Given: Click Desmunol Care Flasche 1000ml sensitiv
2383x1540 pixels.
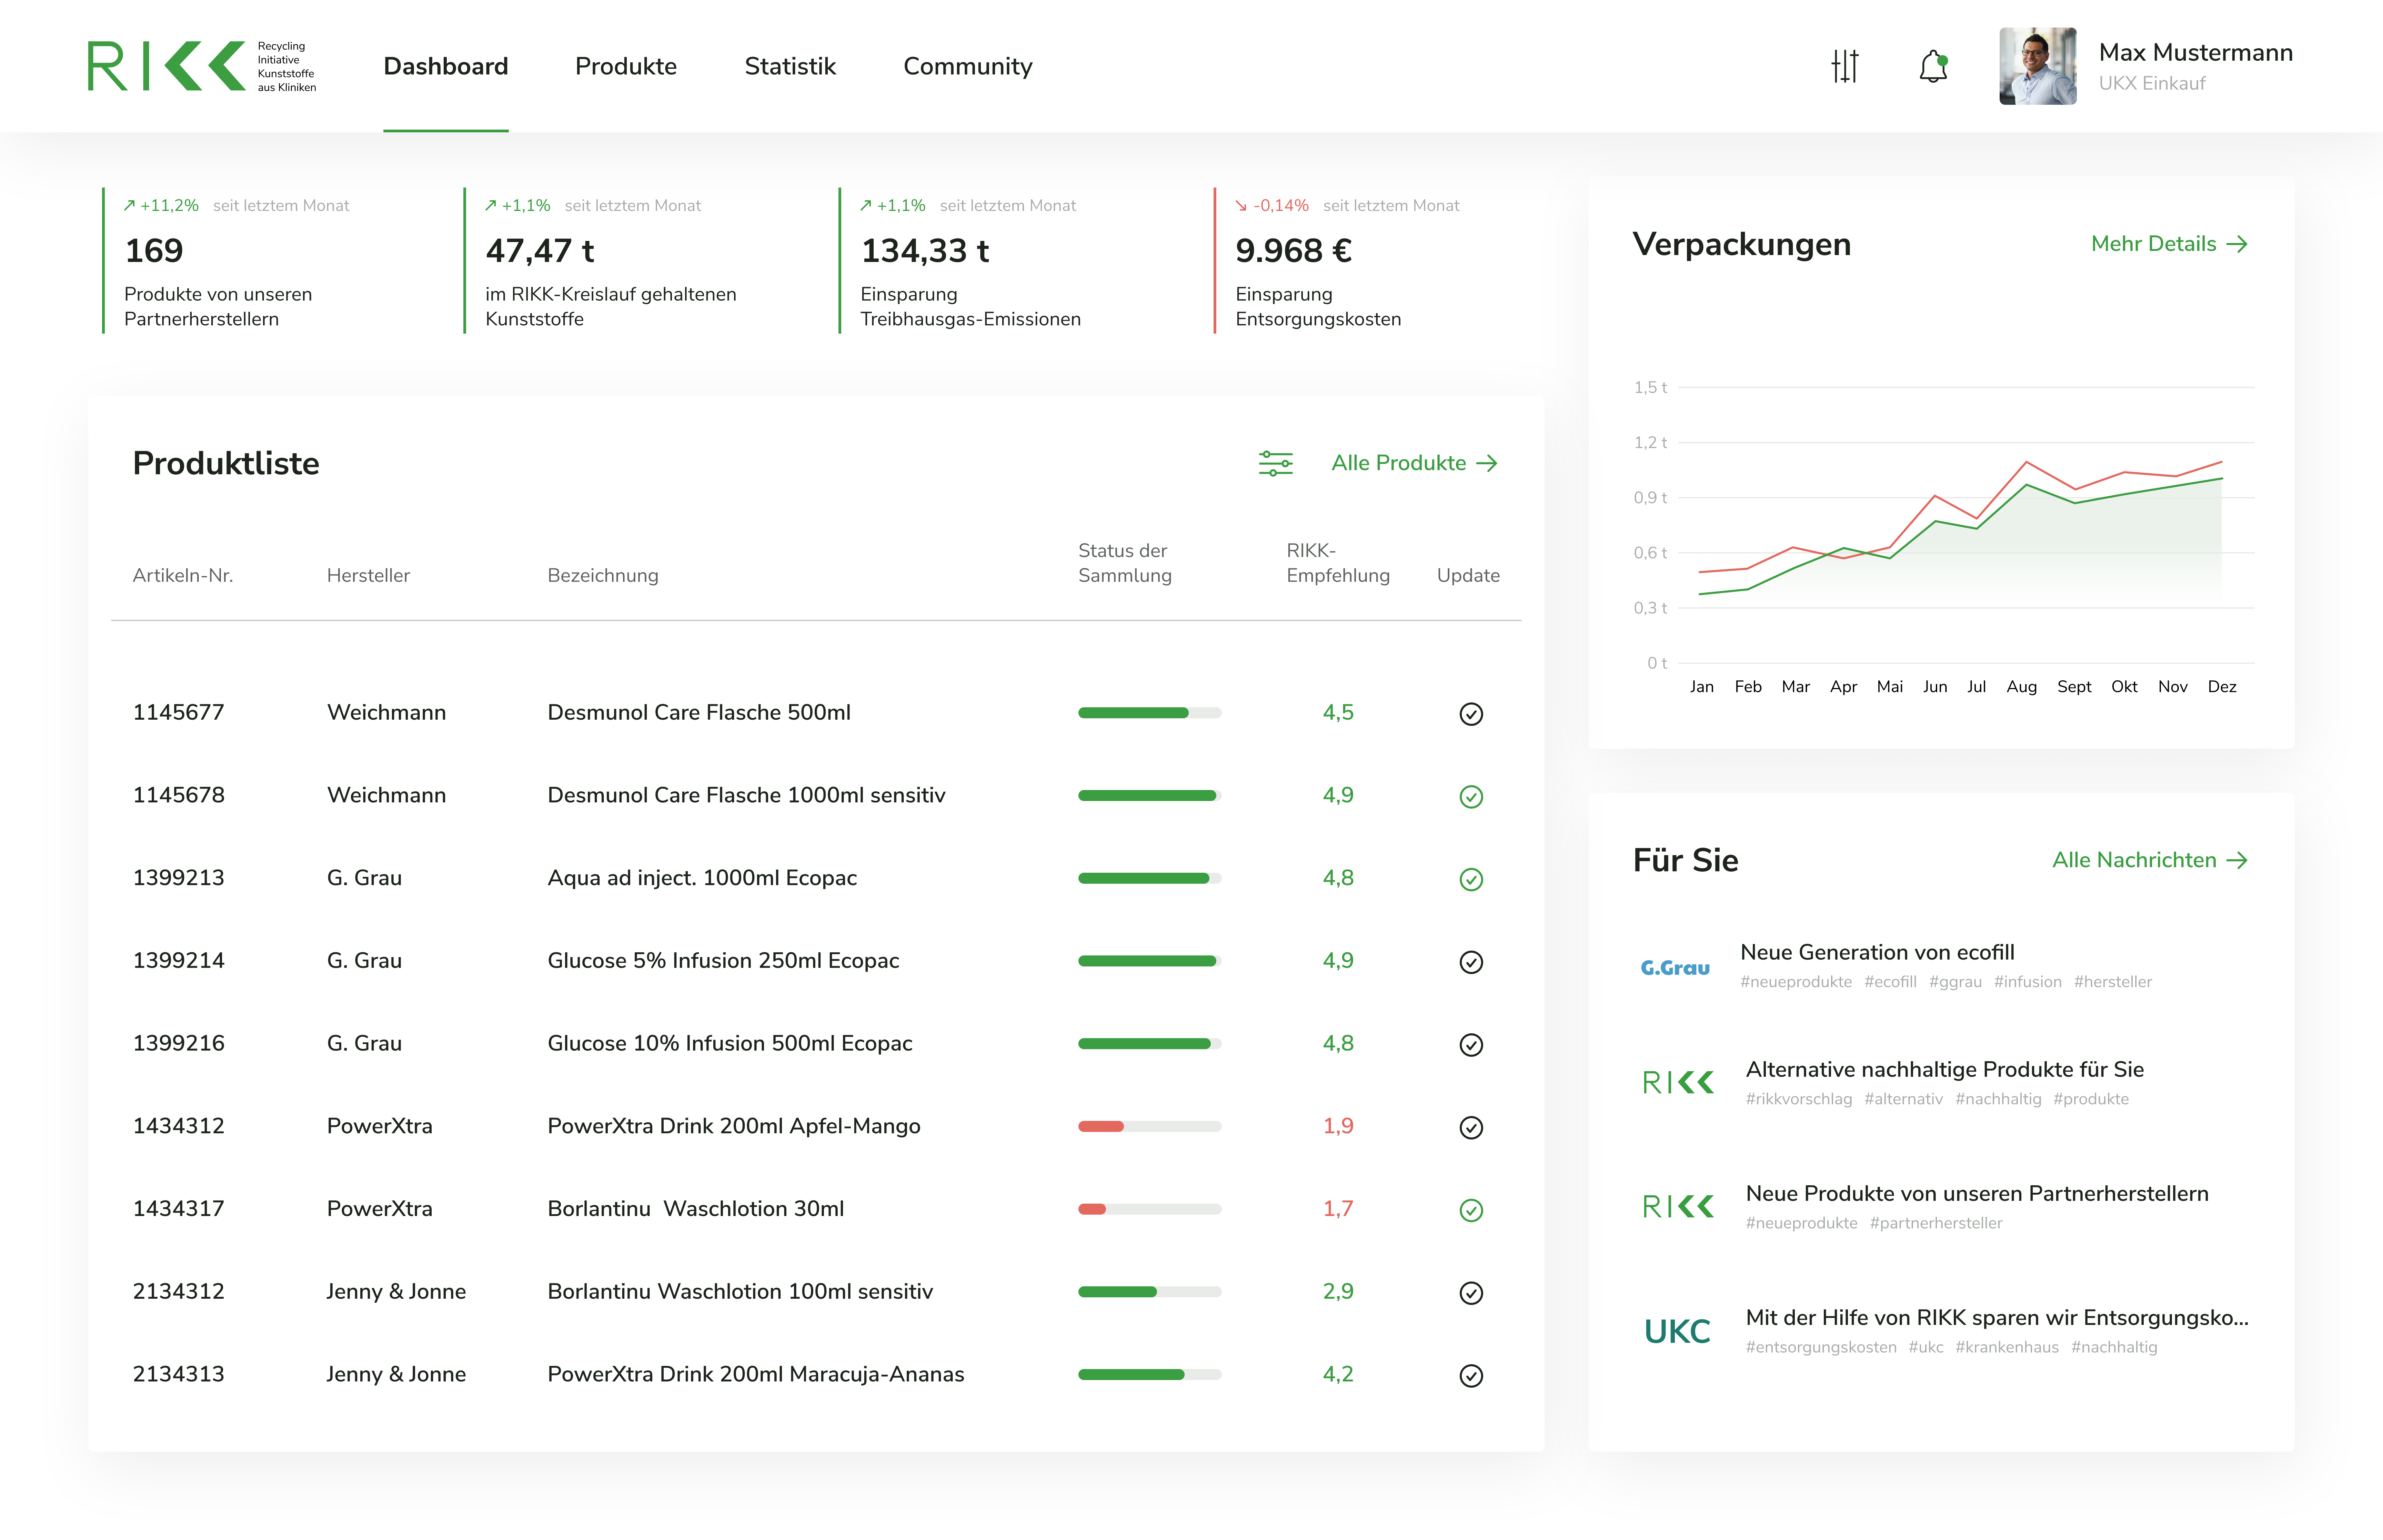Looking at the screenshot, I should (x=746, y=795).
